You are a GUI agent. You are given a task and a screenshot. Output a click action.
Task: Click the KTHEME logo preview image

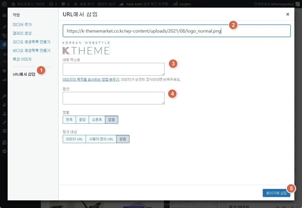[86, 48]
